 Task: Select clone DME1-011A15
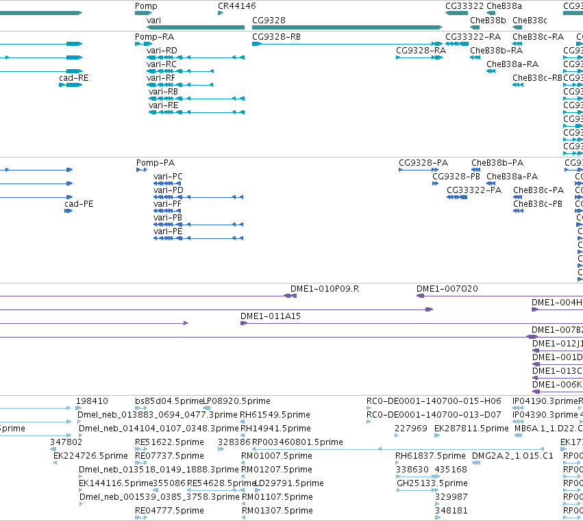[271, 316]
